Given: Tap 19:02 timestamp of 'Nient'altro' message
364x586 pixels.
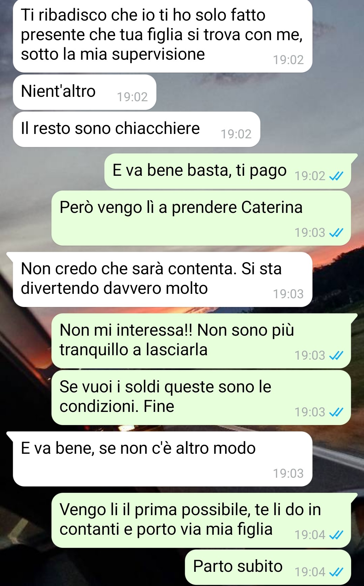Looking at the screenshot, I should pos(132,97).
